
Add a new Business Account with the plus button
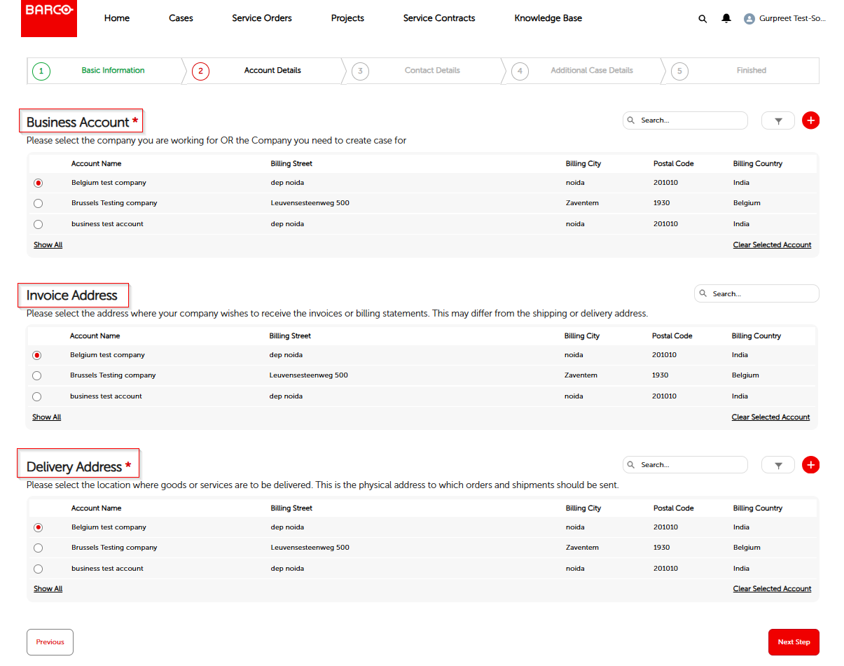point(810,120)
